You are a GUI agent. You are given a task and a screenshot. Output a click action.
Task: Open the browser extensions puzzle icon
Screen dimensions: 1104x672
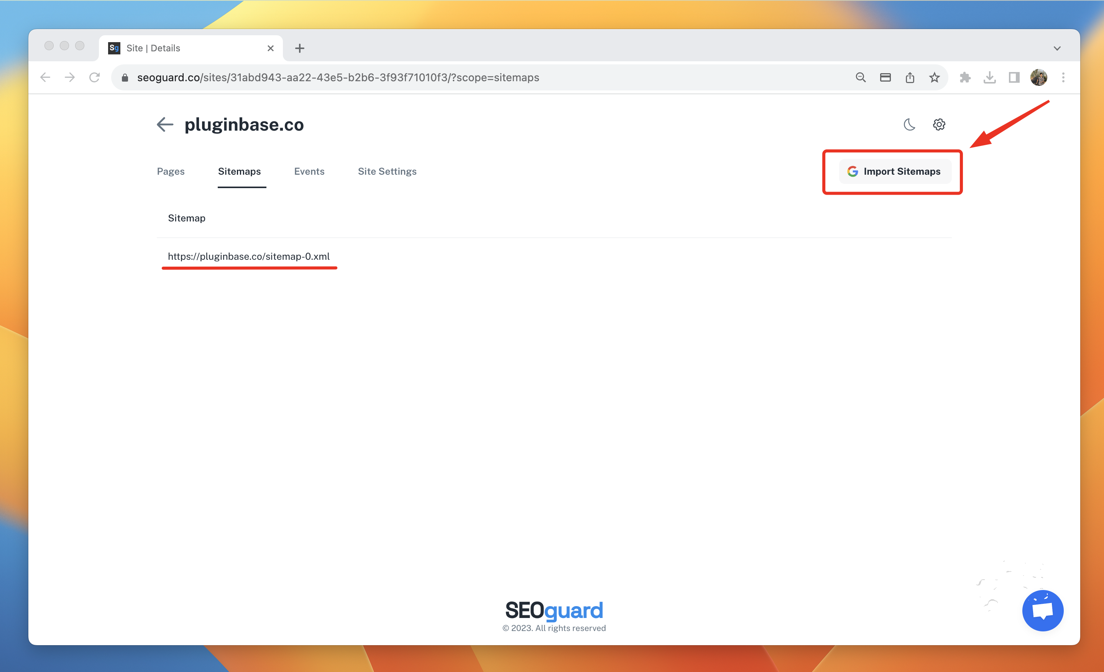coord(965,77)
